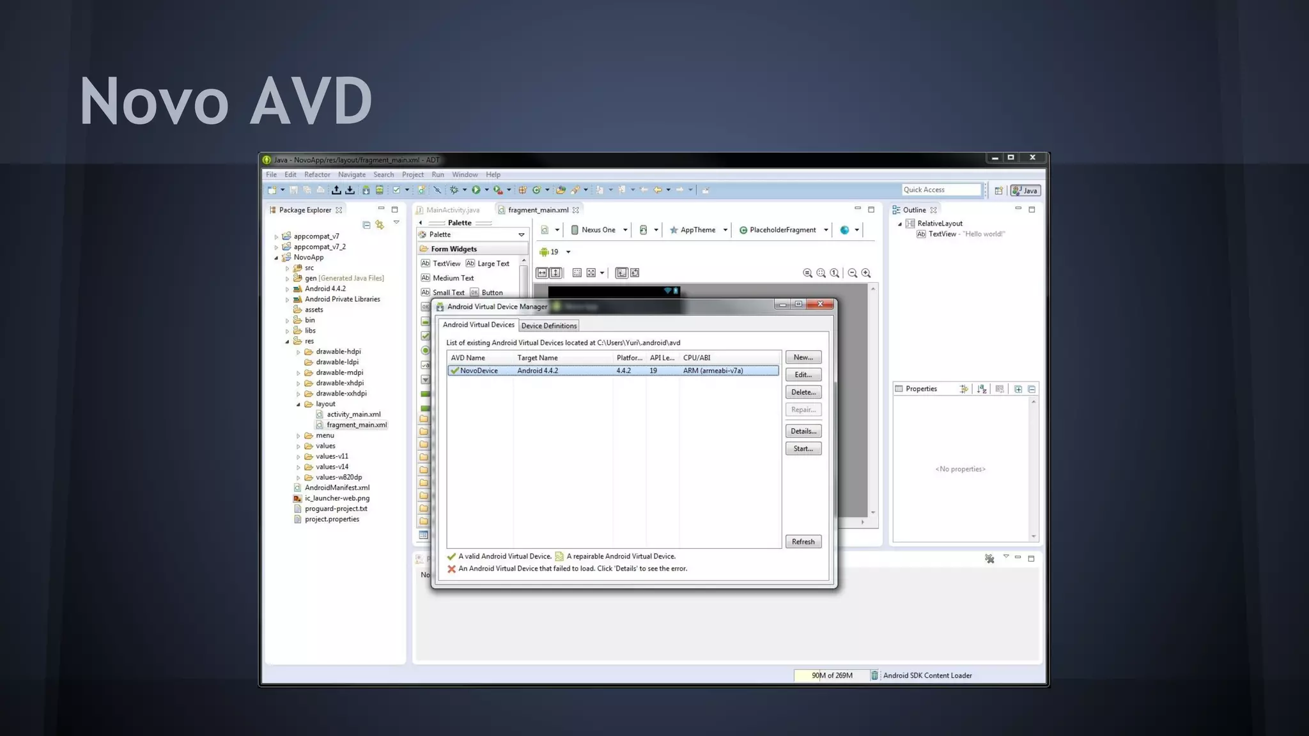Open the AppTheme theme dropdown
The image size is (1309, 736).
pyautogui.click(x=699, y=230)
